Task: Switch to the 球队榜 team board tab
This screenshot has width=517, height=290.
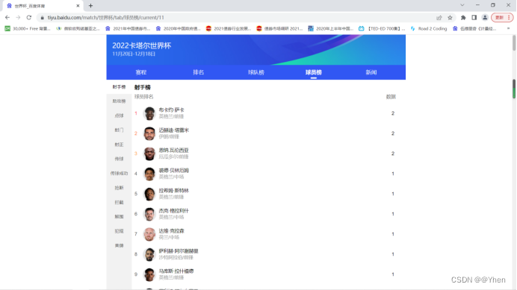Action: 256,72
